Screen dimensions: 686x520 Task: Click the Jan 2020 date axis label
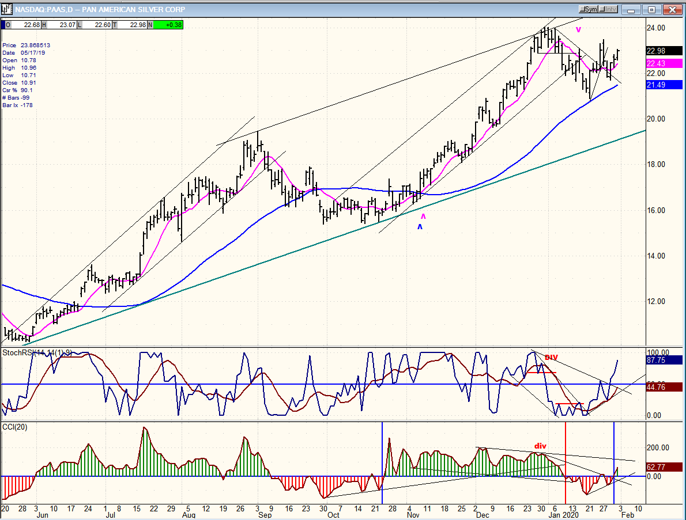tap(564, 515)
